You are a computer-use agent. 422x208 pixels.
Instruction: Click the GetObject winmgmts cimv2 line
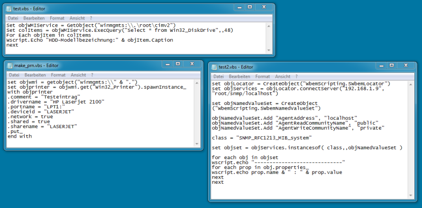coord(91,25)
